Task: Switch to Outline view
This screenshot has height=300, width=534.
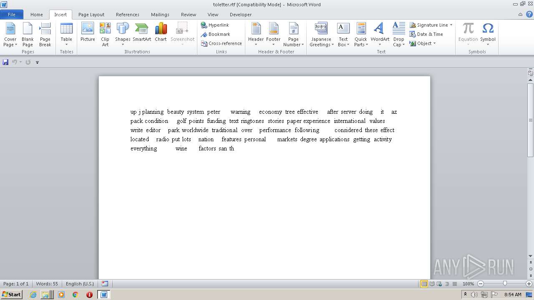Action: coord(446,284)
